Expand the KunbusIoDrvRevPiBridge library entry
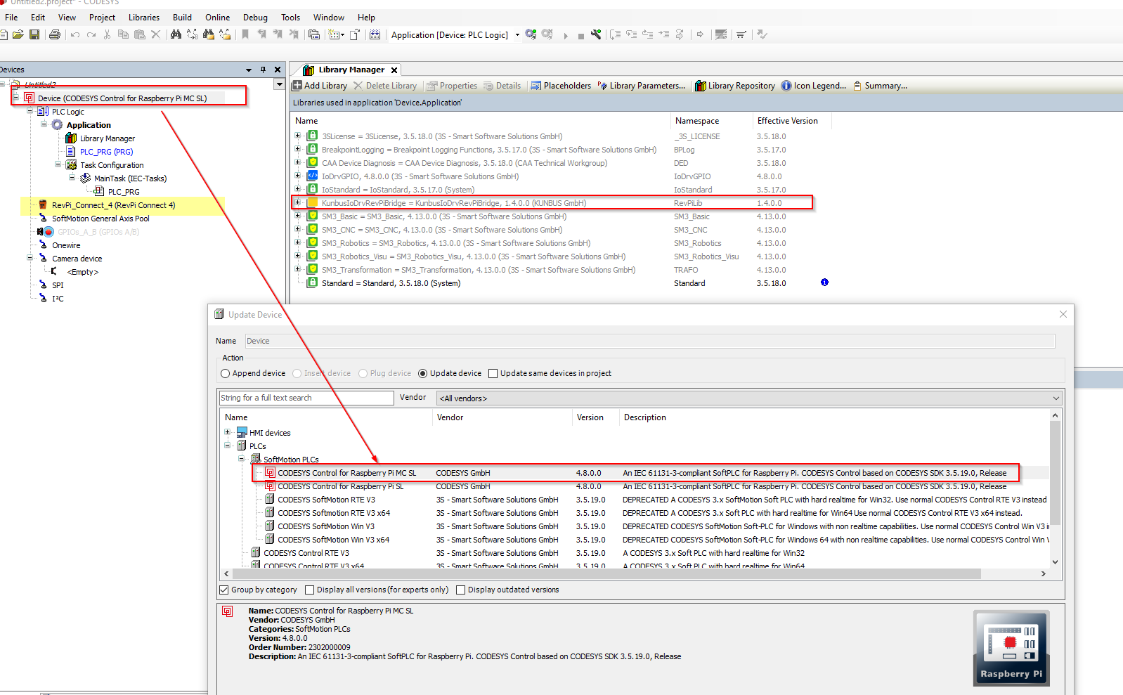Image resolution: width=1123 pixels, height=695 pixels. point(297,203)
